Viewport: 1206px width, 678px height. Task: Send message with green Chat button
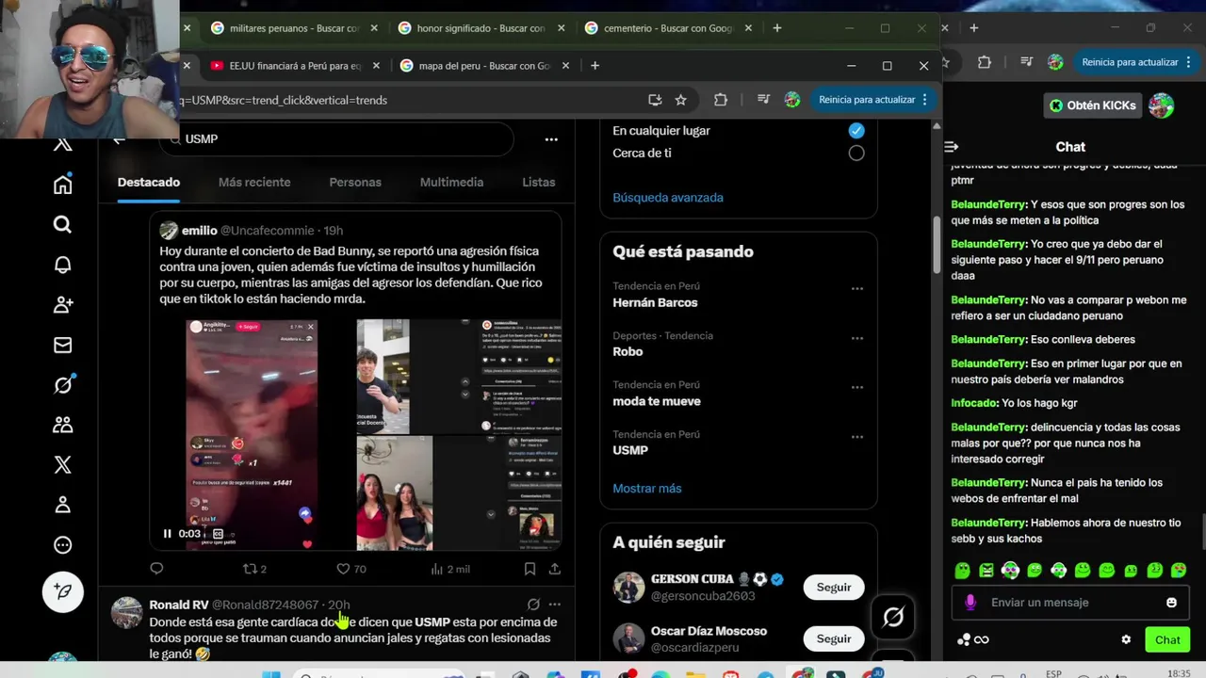tap(1167, 639)
